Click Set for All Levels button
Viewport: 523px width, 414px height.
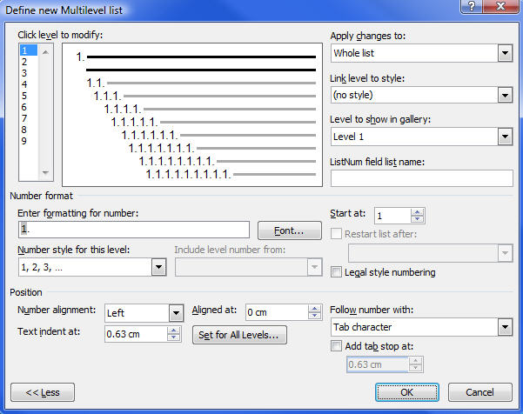[239, 335]
